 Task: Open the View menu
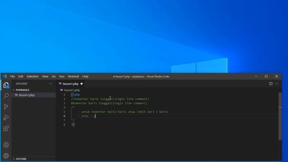pyautogui.click(x=45, y=76)
